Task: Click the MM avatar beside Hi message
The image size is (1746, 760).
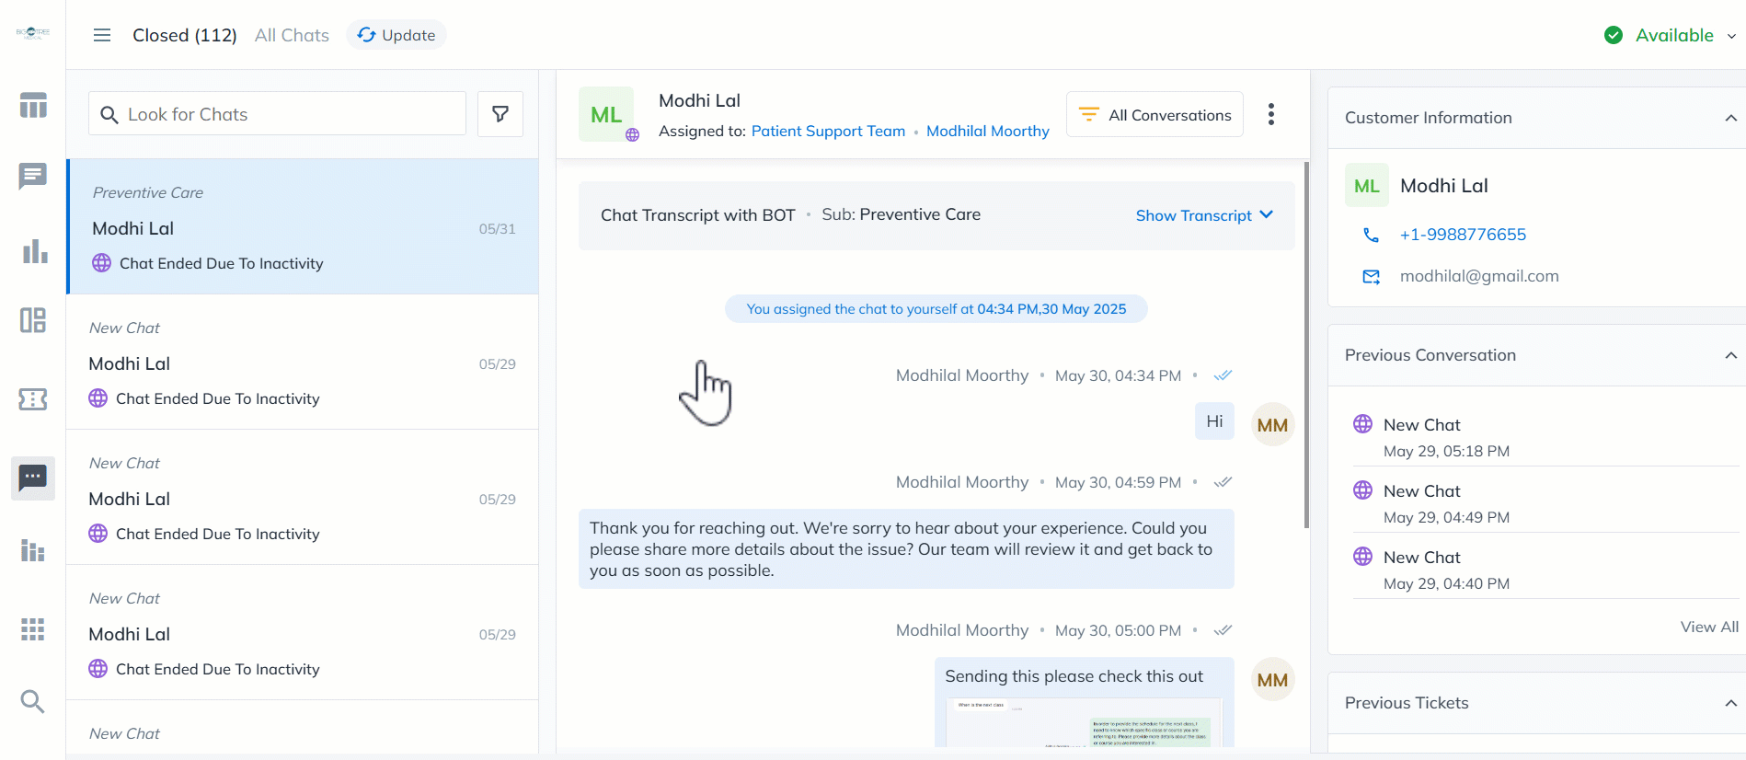Action: [x=1273, y=424]
